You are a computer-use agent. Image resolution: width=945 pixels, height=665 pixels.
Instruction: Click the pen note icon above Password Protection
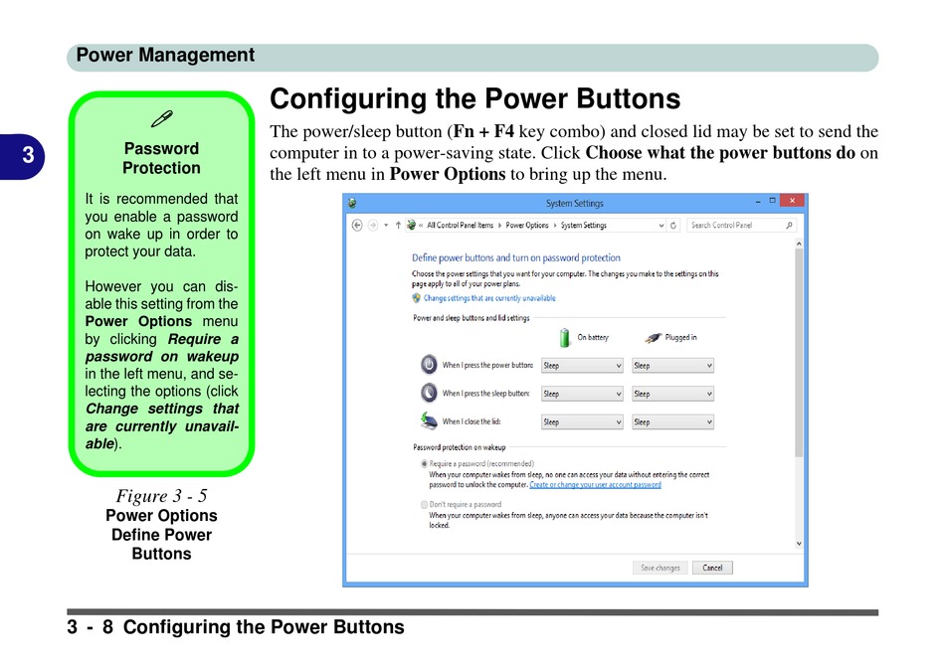[161, 118]
